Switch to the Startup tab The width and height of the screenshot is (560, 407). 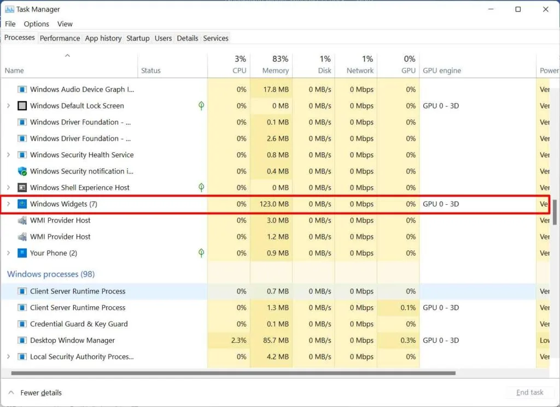(x=138, y=38)
